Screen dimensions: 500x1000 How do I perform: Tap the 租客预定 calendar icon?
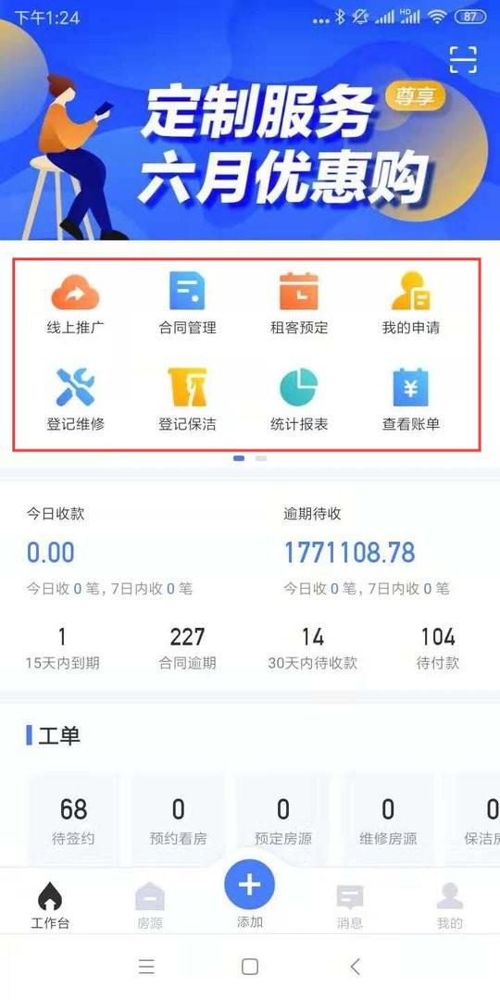tap(298, 292)
